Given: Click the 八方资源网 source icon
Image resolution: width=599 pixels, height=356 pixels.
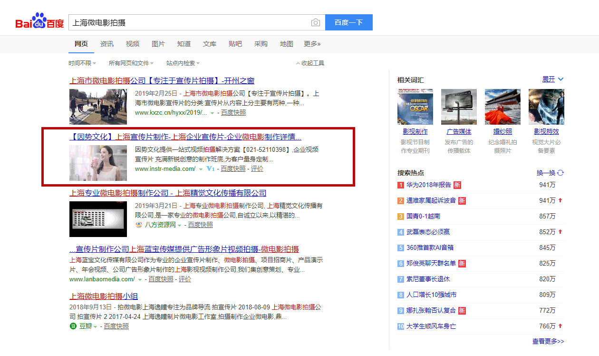Looking at the screenshot, I should click(139, 225).
